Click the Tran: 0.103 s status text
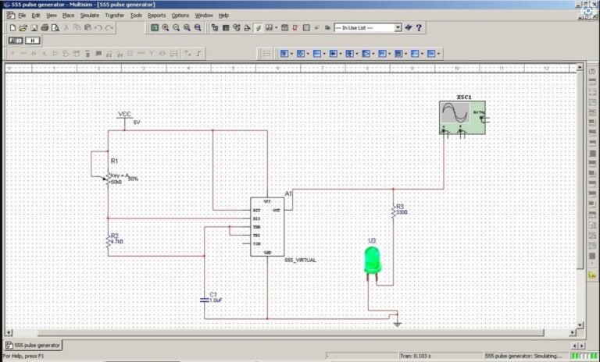600x362 pixels. click(415, 356)
